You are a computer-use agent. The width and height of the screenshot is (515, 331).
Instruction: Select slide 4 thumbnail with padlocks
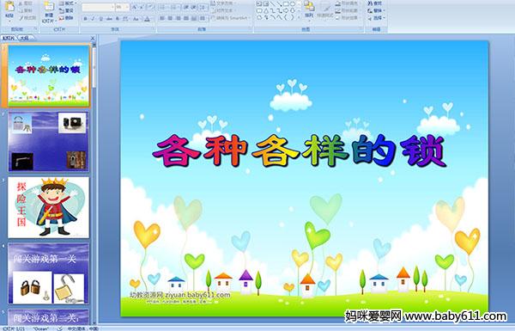coord(49,273)
